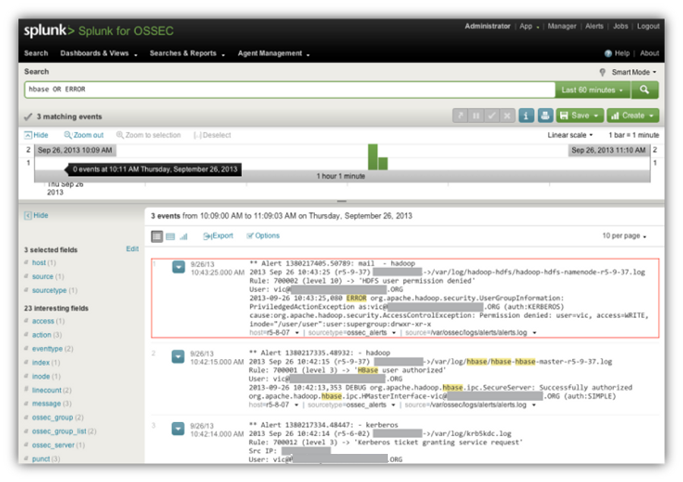
Task: Open the Save dropdown
Action: tap(581, 115)
